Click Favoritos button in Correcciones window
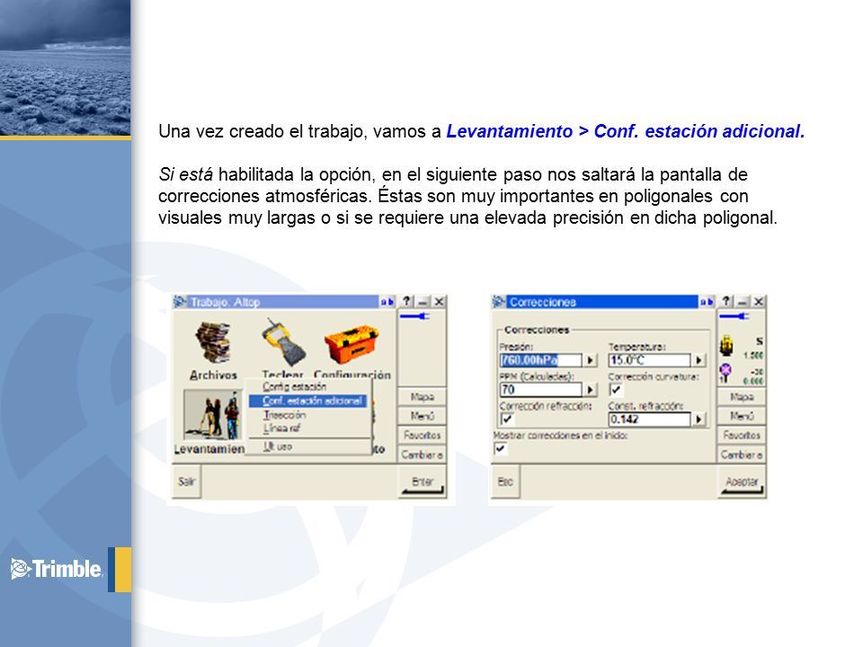The height and width of the screenshot is (647, 863). [742, 435]
